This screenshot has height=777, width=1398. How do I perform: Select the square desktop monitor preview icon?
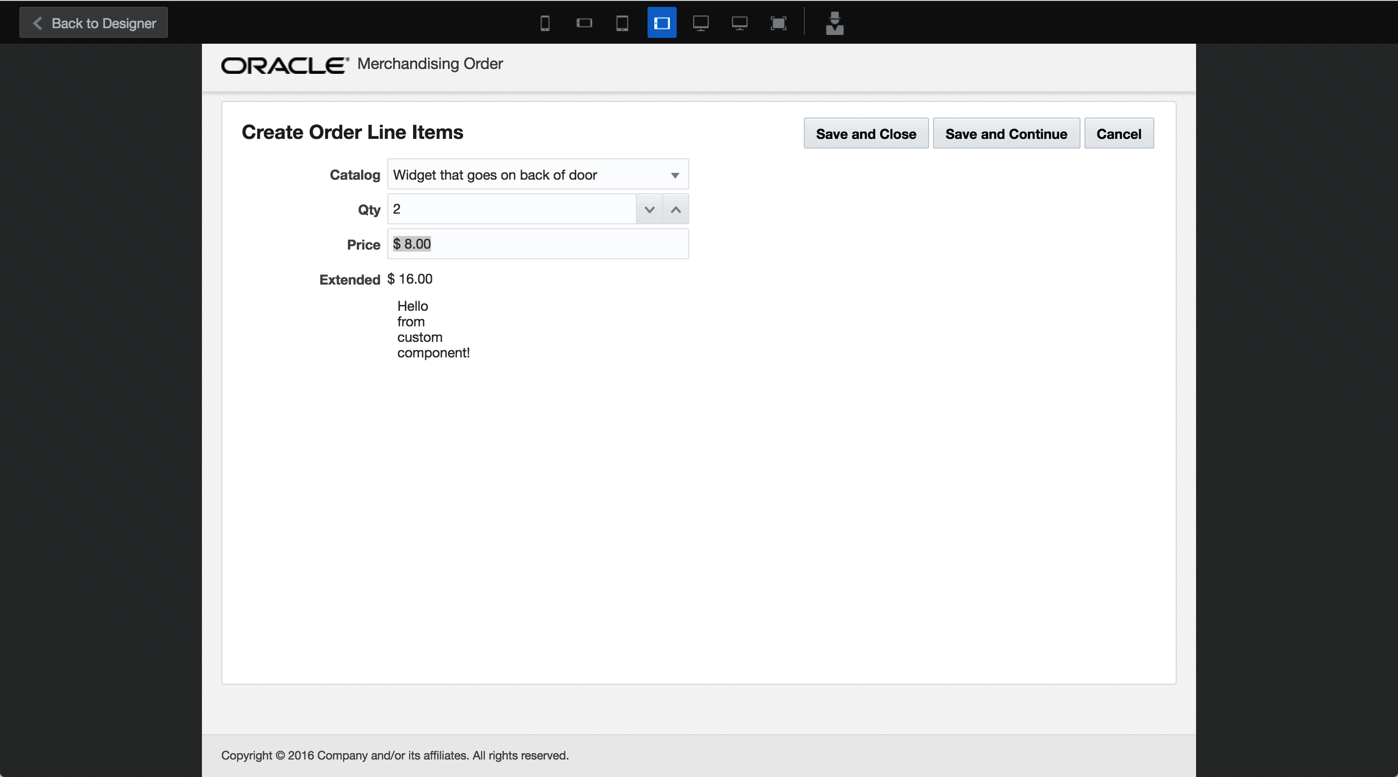pos(700,23)
